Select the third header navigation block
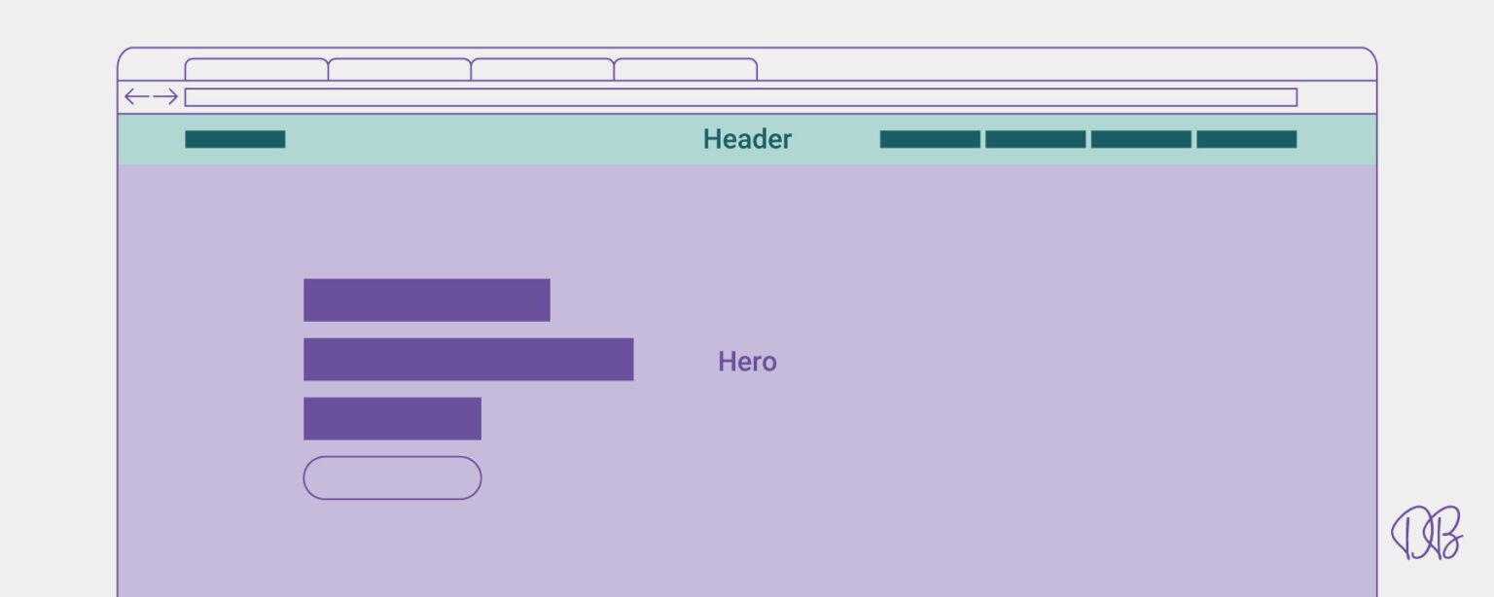 pyautogui.click(x=1141, y=139)
